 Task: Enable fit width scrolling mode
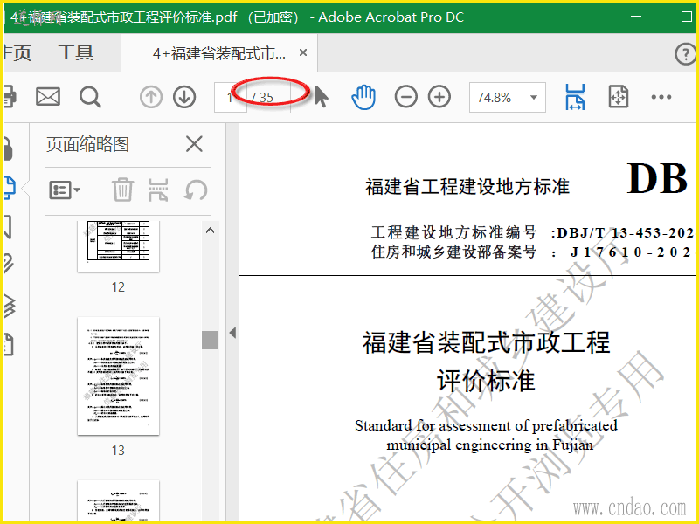[575, 97]
